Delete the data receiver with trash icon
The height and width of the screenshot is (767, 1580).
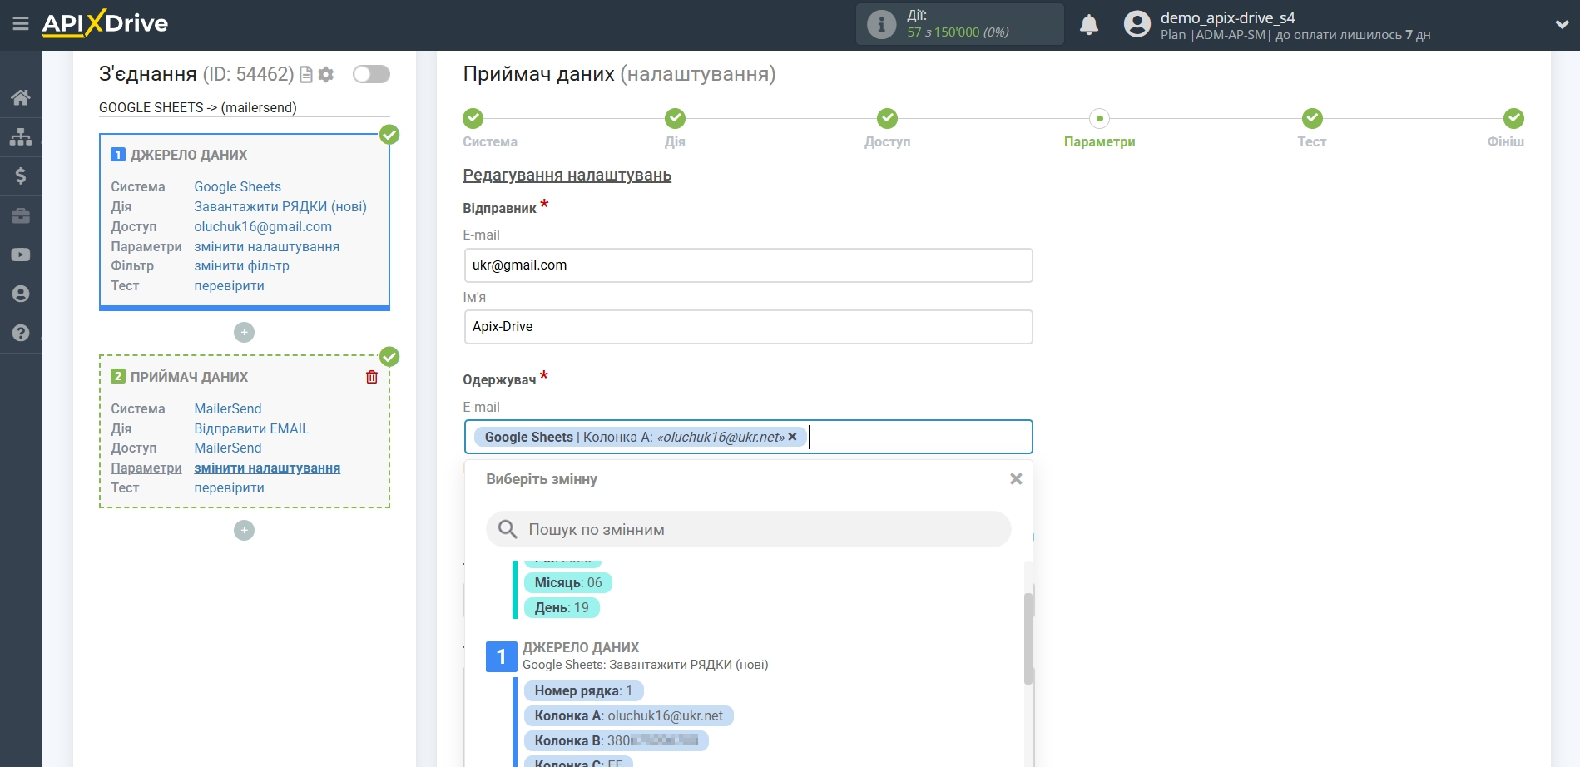pyautogui.click(x=372, y=377)
